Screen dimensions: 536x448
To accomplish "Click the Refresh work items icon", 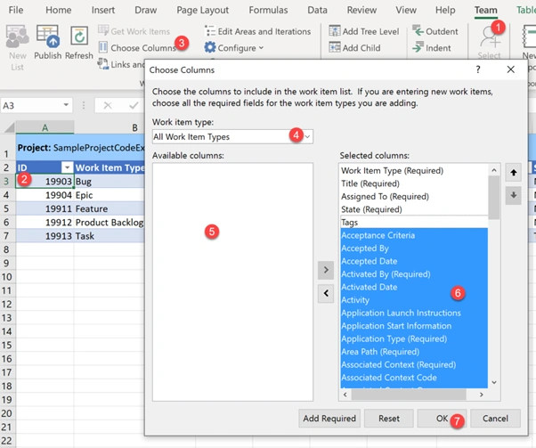I will pyautogui.click(x=79, y=36).
